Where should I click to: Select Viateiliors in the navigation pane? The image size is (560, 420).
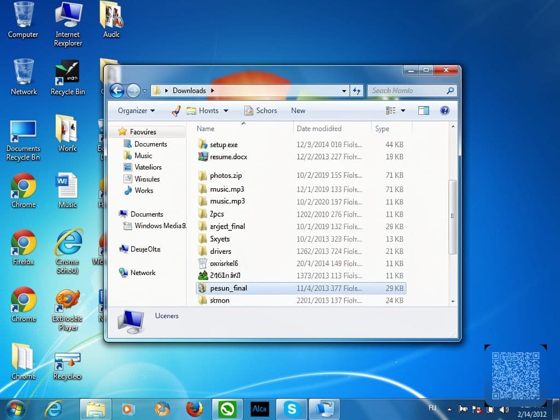(143, 167)
